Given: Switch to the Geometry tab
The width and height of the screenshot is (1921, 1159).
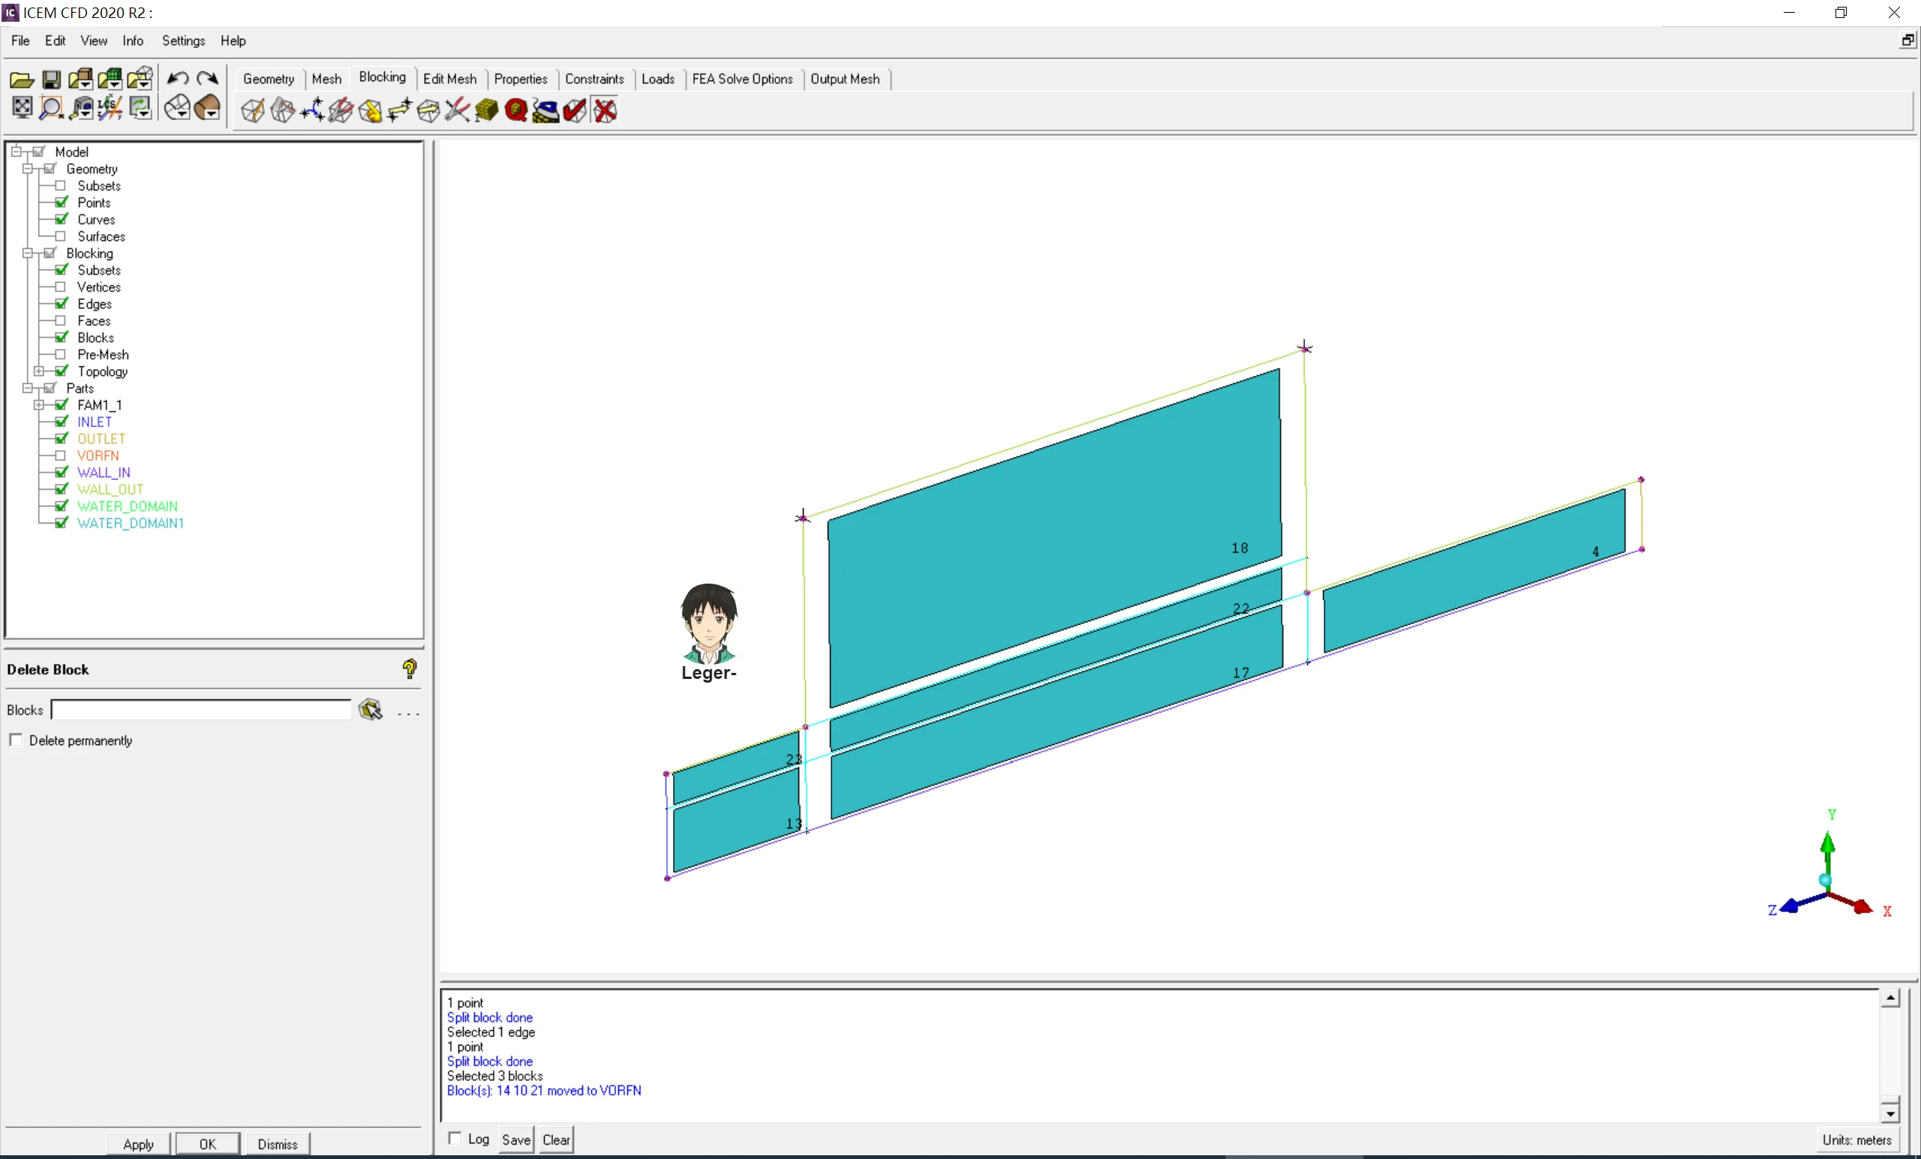Looking at the screenshot, I should coord(269,79).
